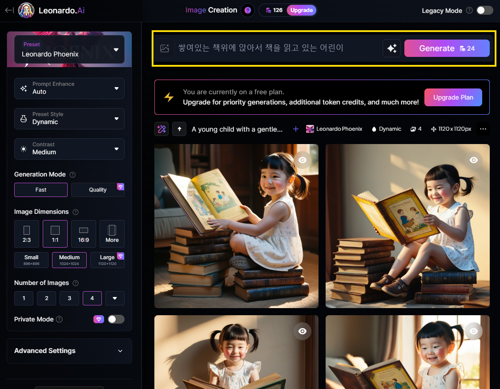Open second image with yellow storybook

(407, 226)
